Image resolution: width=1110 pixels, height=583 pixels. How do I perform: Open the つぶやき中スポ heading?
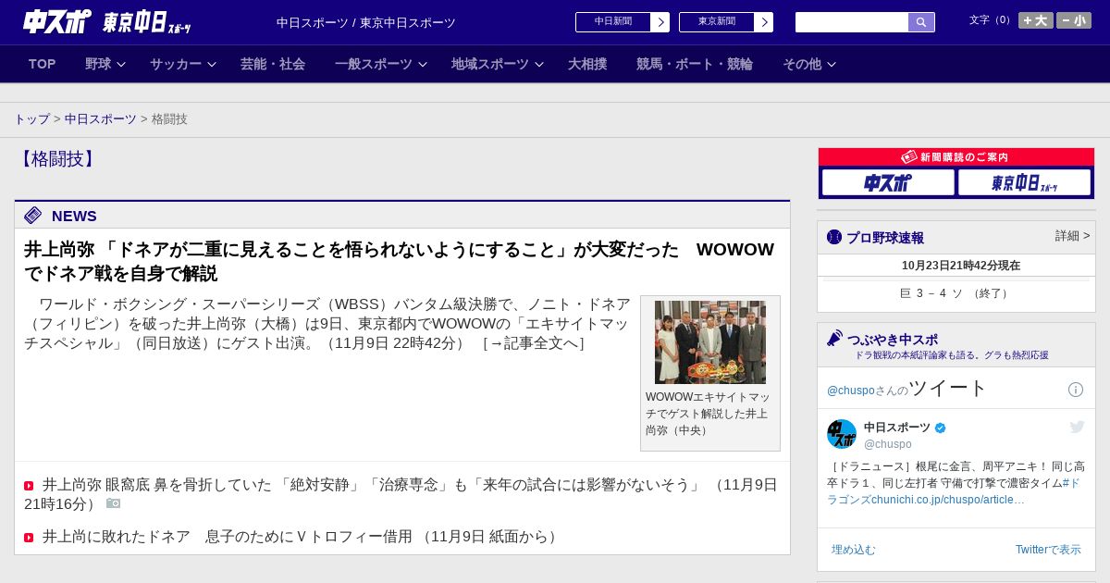(x=893, y=339)
